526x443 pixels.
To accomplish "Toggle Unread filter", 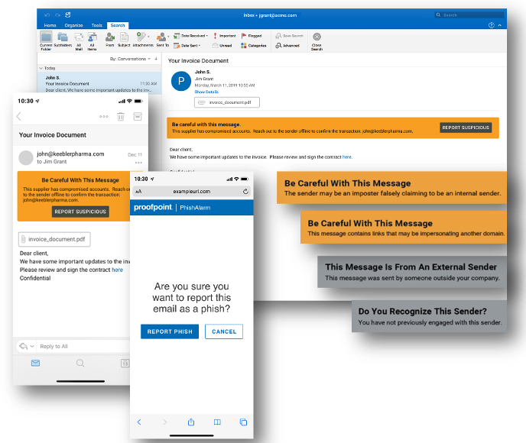I will 222,45.
